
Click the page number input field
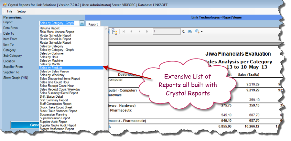coord(167,32)
